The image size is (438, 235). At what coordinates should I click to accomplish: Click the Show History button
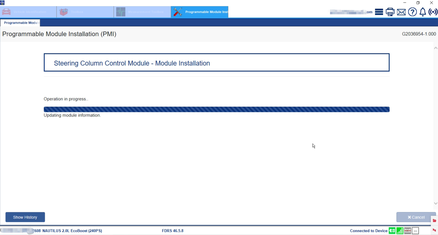(25, 217)
